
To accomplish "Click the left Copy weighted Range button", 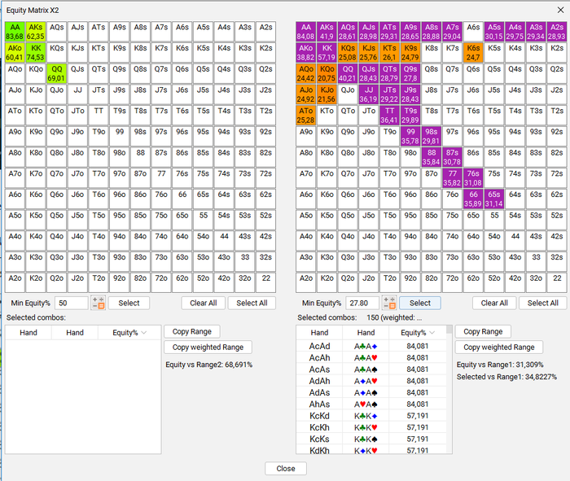I will [208, 348].
